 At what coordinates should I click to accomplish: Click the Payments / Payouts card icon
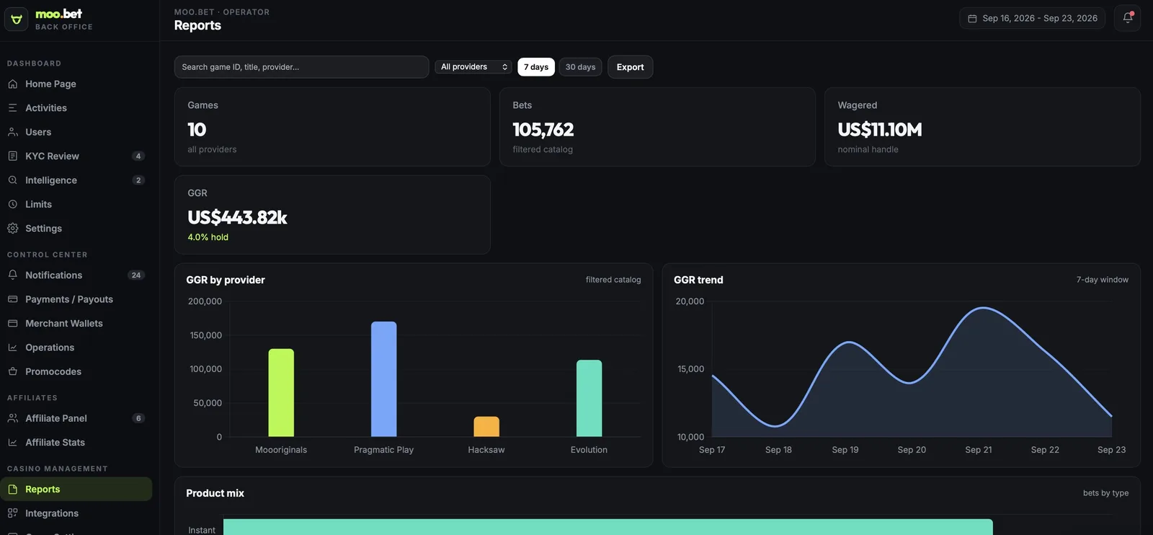12,299
